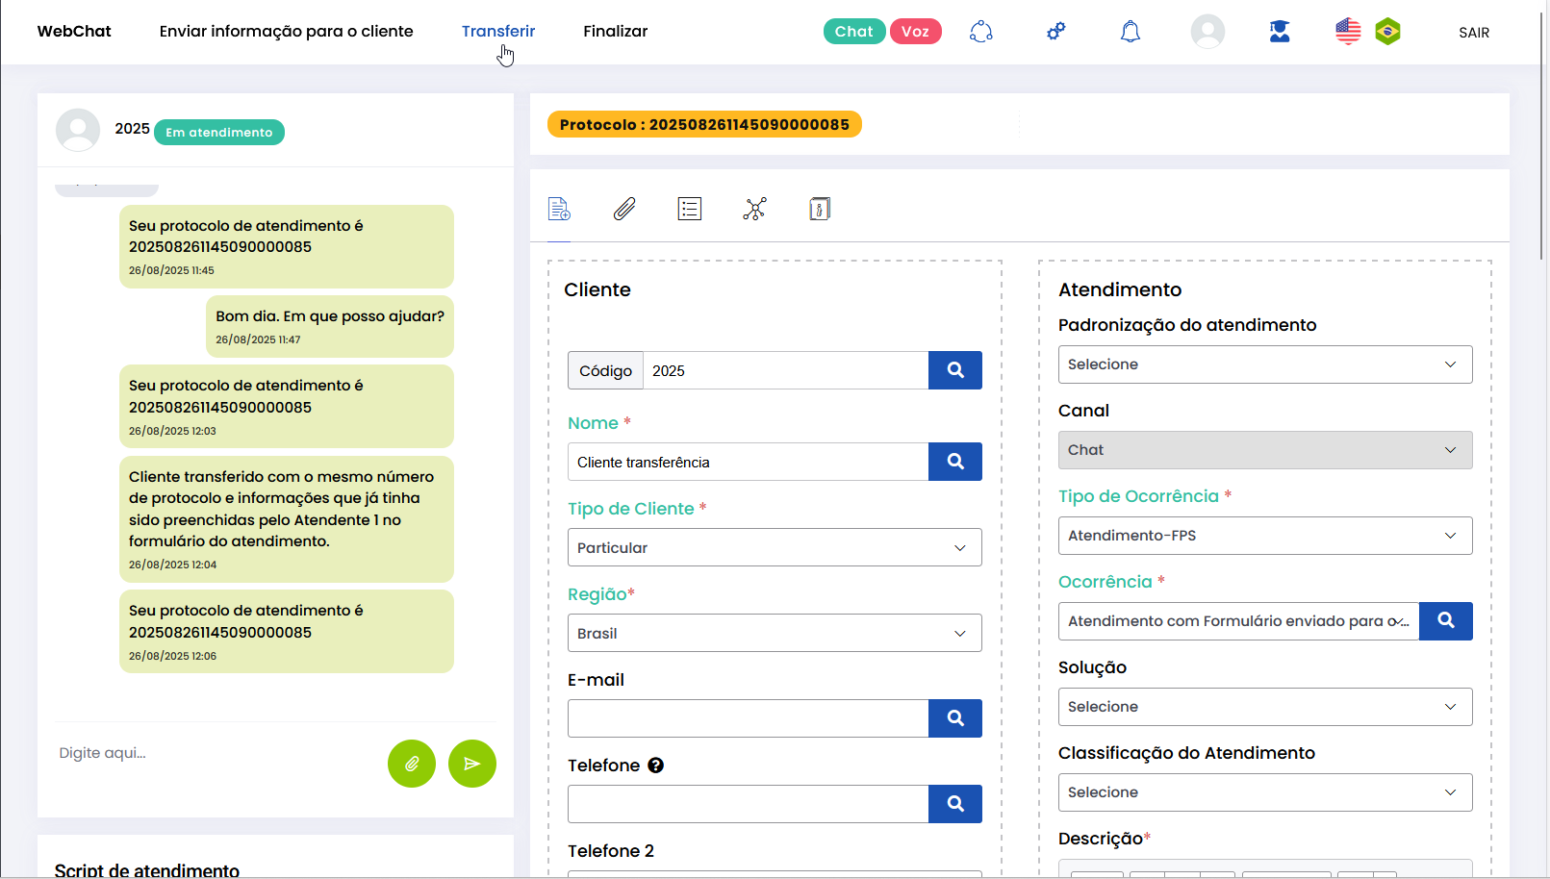
Task: Expand the Tipo de Cliente dropdown
Action: coord(775,547)
